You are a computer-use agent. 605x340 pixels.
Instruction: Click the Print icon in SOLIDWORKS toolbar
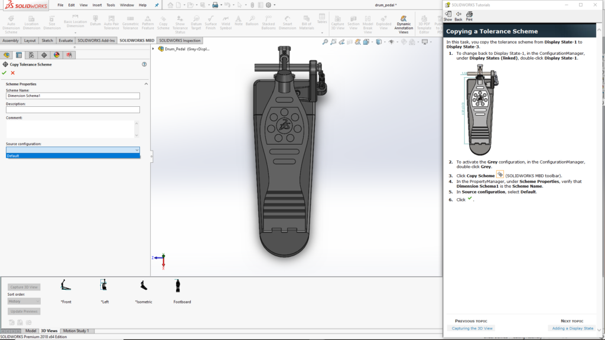215,5
